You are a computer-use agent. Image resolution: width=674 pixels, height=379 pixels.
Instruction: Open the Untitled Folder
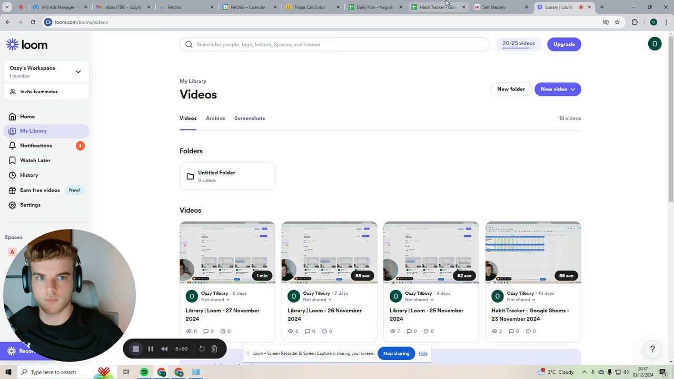click(227, 176)
